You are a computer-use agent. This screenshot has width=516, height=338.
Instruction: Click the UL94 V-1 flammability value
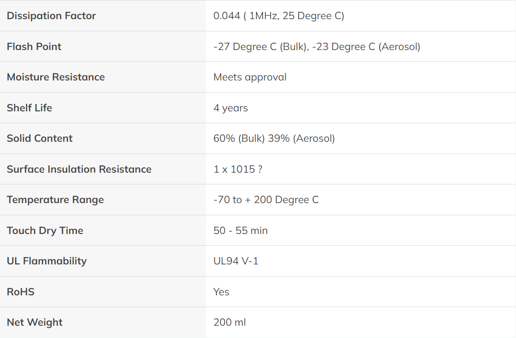(236, 261)
